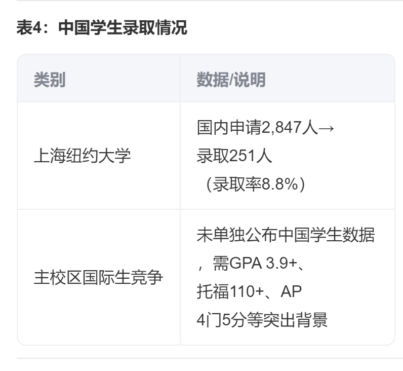Screen dimensions: 403x371
Task: Click the line 4门5分等突出背景
Action: [x=262, y=320]
